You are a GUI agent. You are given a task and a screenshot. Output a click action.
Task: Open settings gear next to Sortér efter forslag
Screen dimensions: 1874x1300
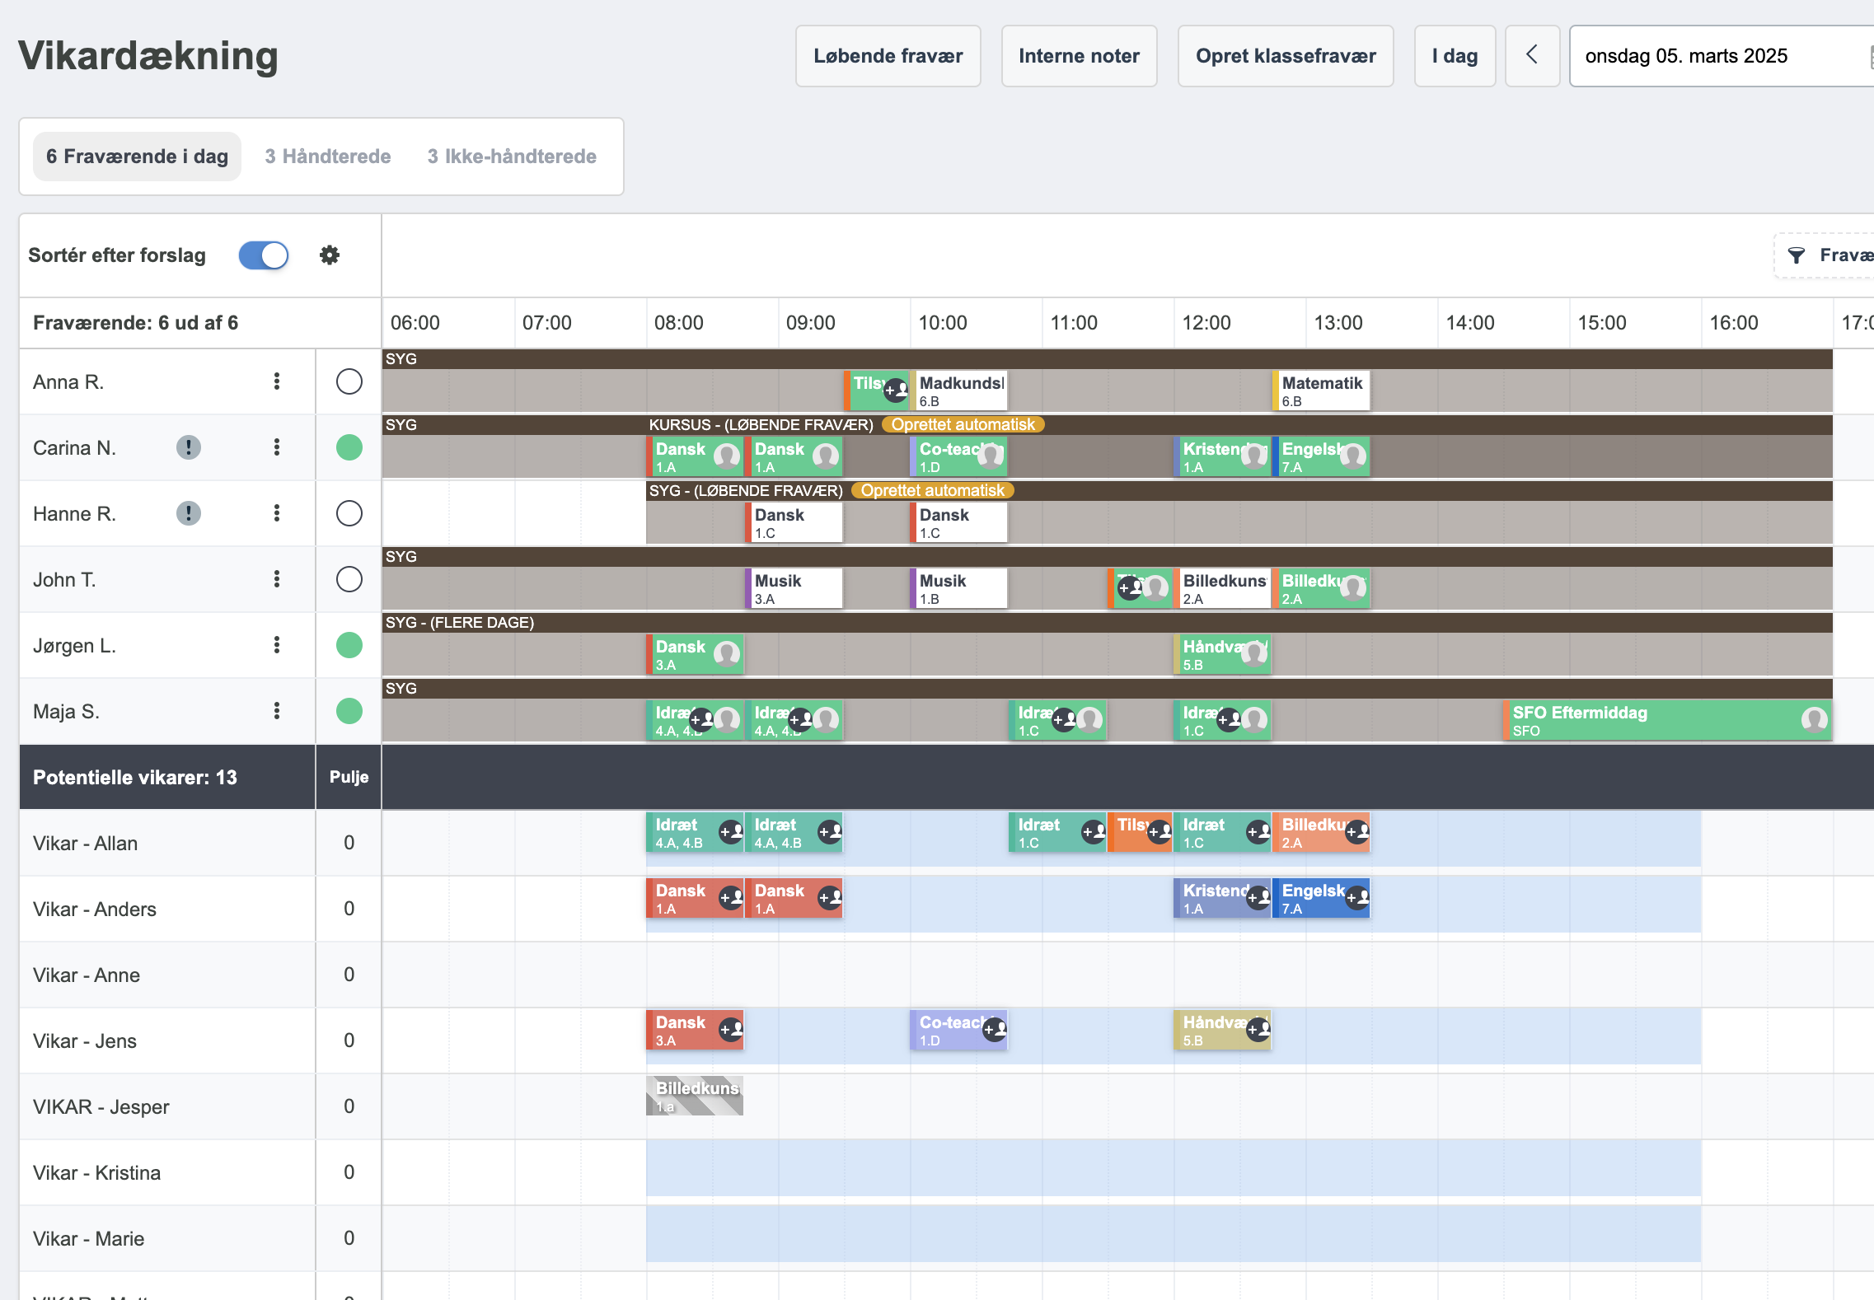(x=330, y=255)
